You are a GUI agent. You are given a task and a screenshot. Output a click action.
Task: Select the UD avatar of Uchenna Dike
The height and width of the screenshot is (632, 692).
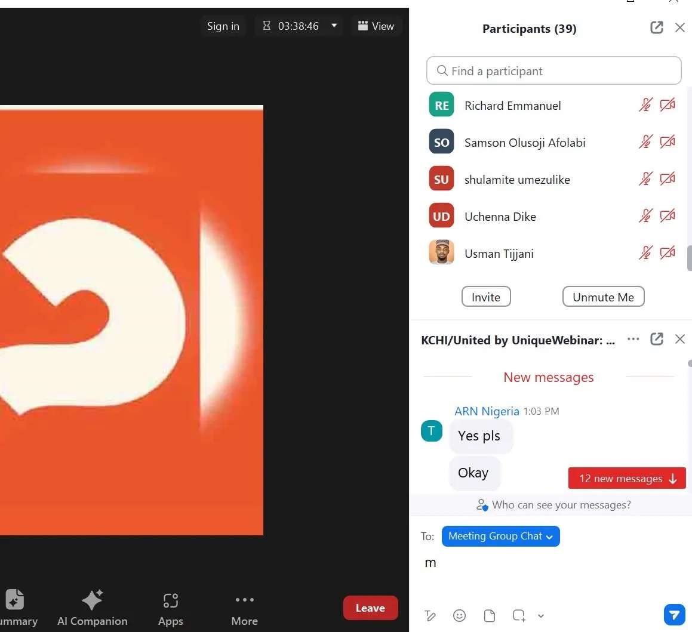point(441,215)
